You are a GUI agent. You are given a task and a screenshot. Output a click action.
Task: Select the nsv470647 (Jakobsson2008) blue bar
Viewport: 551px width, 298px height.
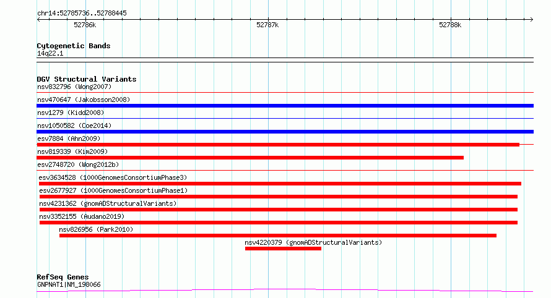(285, 106)
